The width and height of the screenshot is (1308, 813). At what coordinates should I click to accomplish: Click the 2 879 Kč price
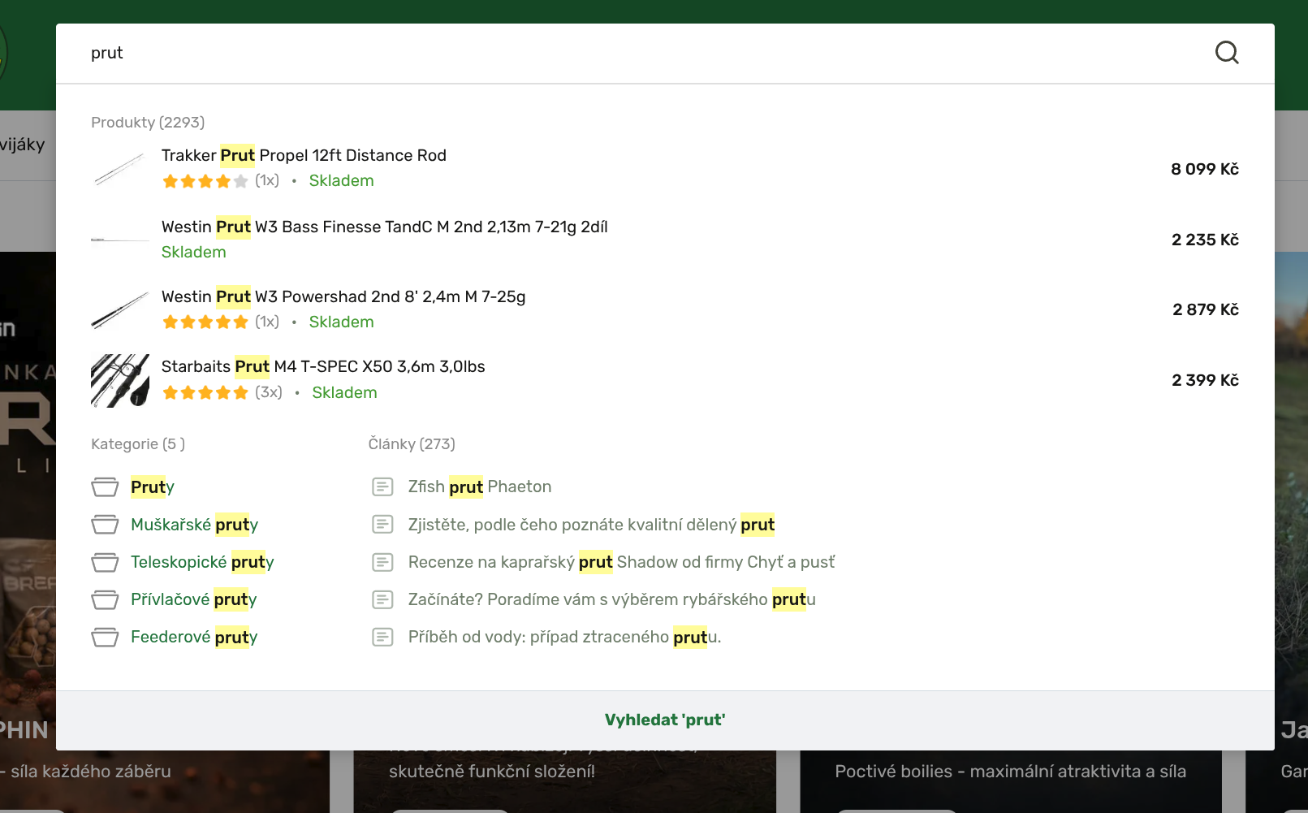[x=1206, y=309]
